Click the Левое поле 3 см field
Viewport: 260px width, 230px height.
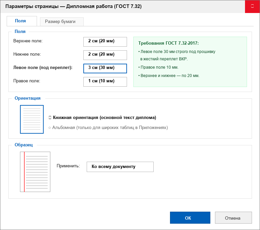105,68
